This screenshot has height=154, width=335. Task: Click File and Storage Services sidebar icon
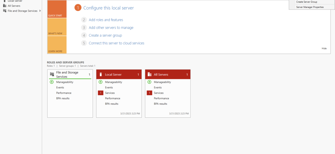tap(5, 11)
